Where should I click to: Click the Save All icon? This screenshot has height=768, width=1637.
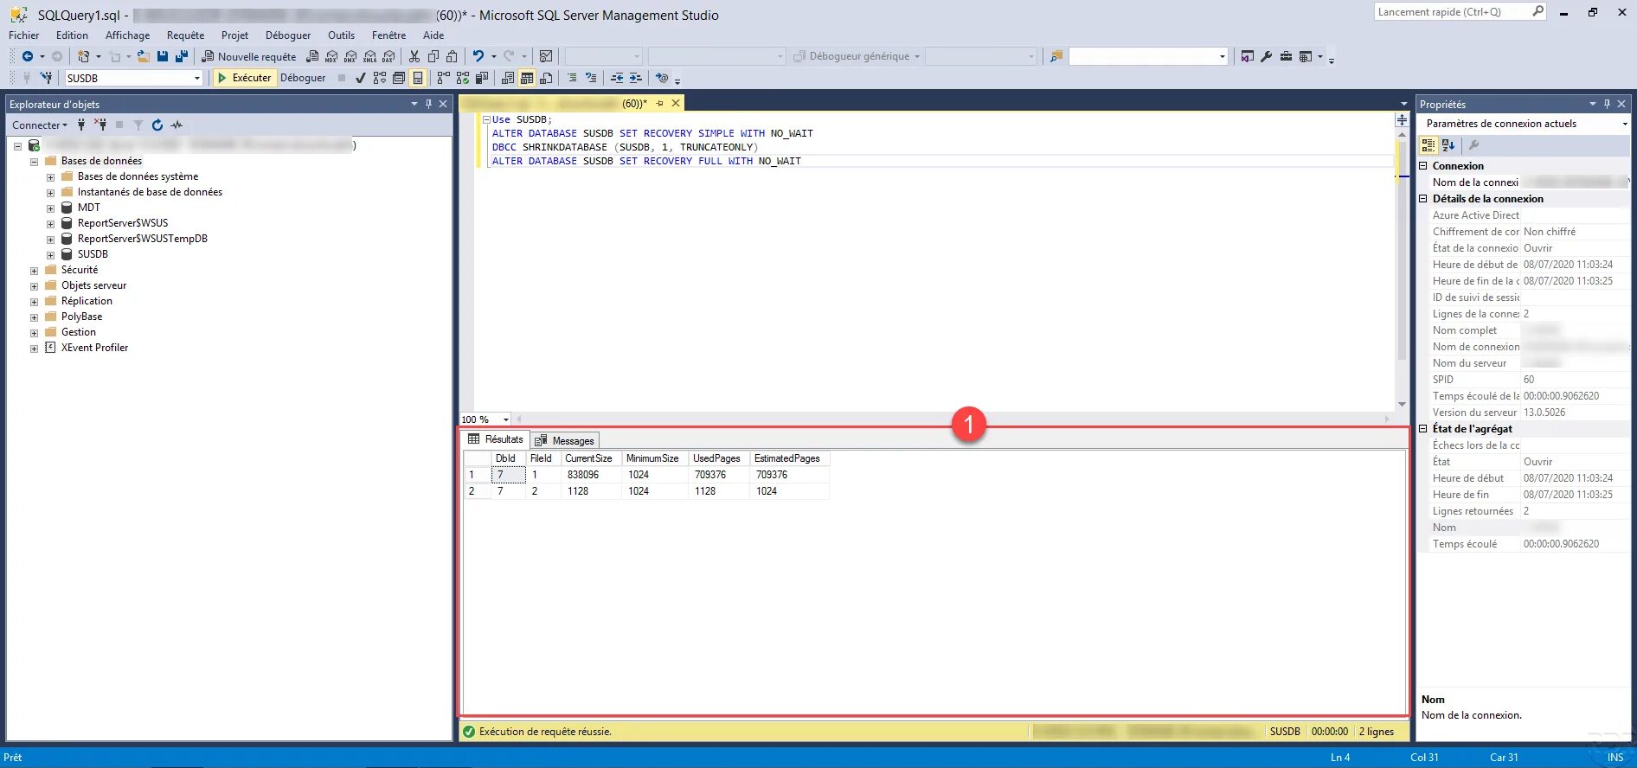[182, 56]
